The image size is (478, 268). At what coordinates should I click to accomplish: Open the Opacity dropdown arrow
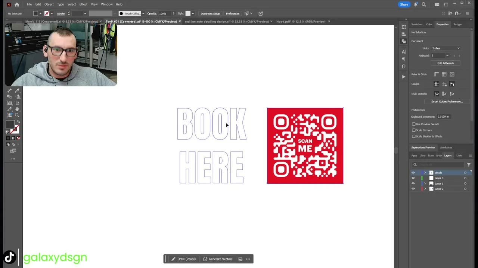pyautogui.click(x=173, y=13)
